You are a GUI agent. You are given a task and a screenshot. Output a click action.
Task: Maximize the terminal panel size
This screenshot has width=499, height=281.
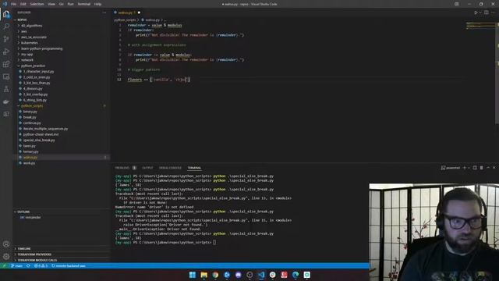coord(488,168)
